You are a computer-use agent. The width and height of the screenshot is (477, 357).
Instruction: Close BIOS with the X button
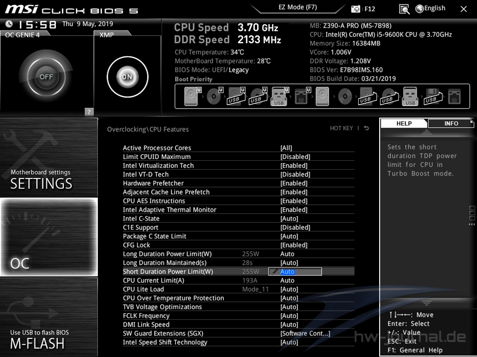coord(464,9)
